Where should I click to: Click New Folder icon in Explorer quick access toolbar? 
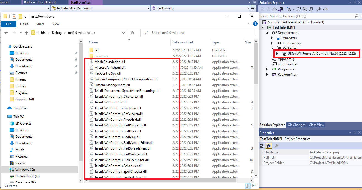20,16
